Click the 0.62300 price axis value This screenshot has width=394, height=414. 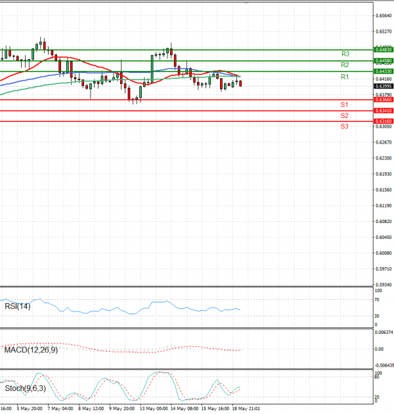[383, 158]
